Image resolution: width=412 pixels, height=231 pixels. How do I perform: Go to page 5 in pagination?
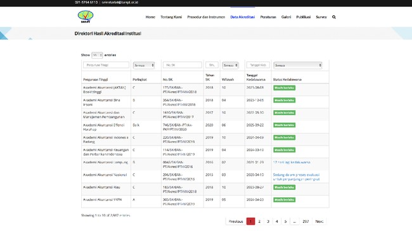(x=285, y=222)
